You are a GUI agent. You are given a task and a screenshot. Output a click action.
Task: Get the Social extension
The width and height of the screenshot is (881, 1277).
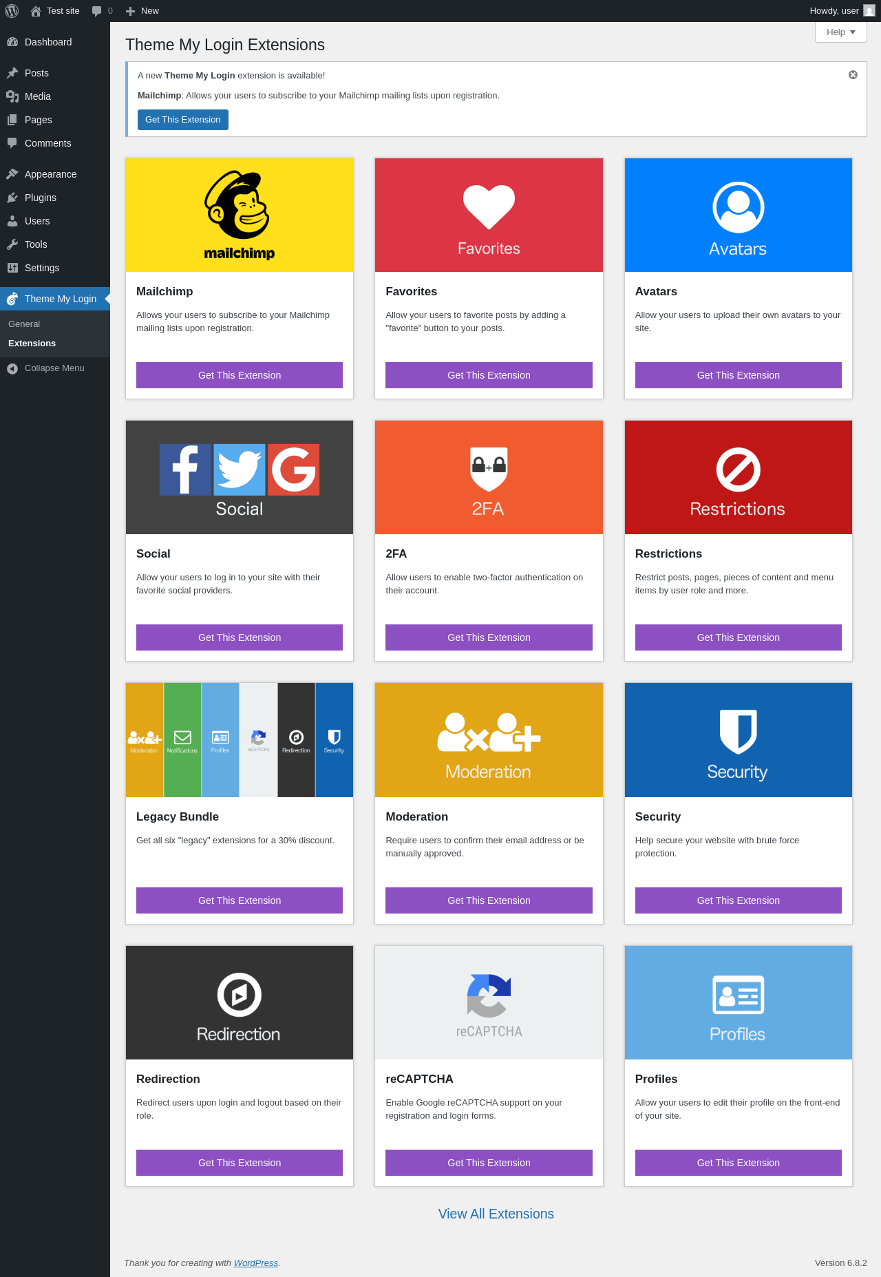point(240,637)
